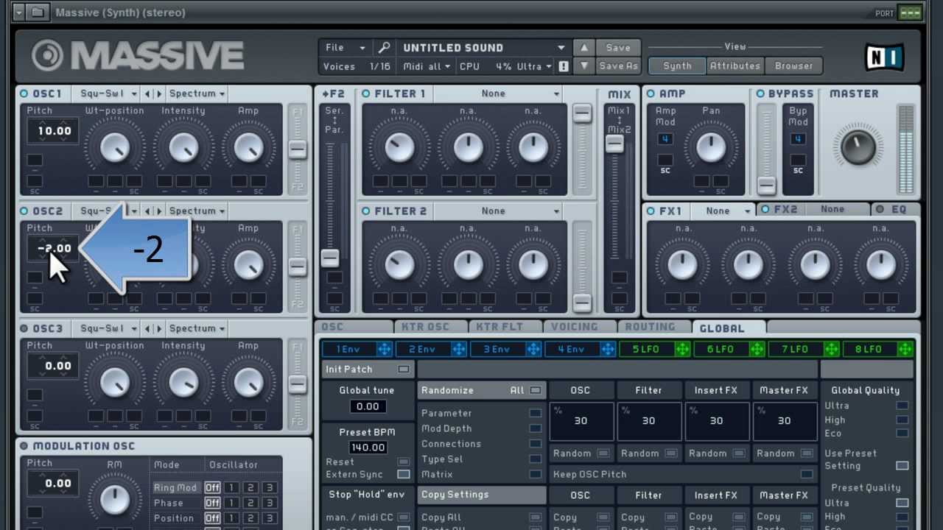The height and width of the screenshot is (530, 943).
Task: Switch to Synth view
Action: (x=677, y=66)
